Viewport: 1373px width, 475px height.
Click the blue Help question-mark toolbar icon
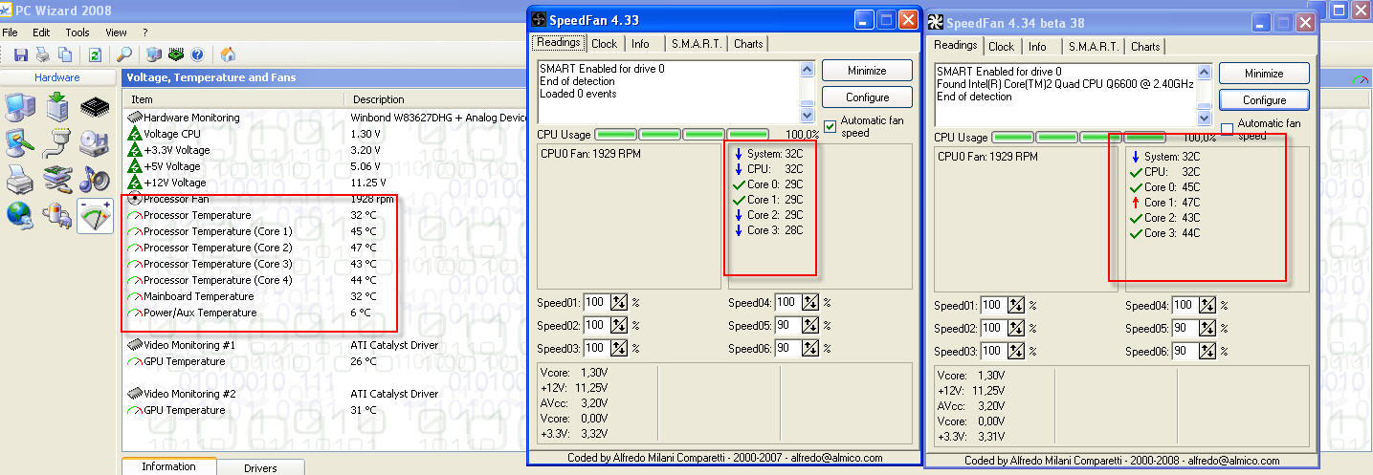[x=197, y=54]
